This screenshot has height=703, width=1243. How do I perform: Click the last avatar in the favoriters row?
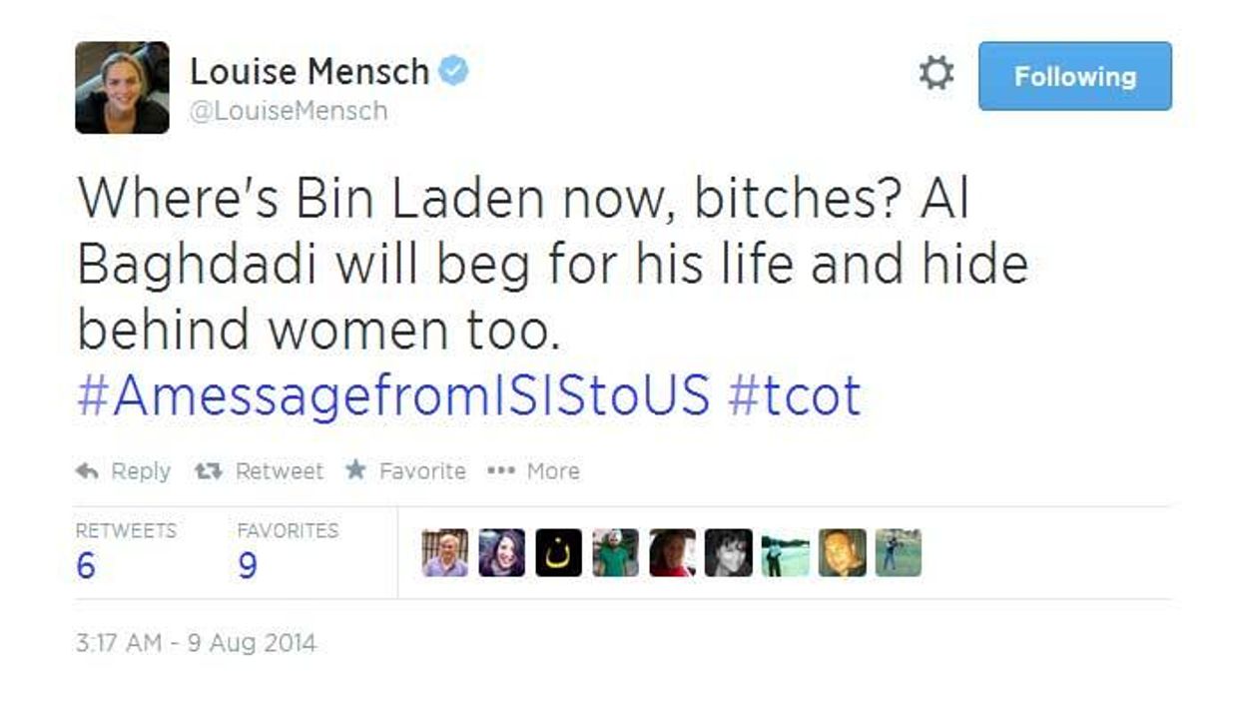(x=898, y=553)
